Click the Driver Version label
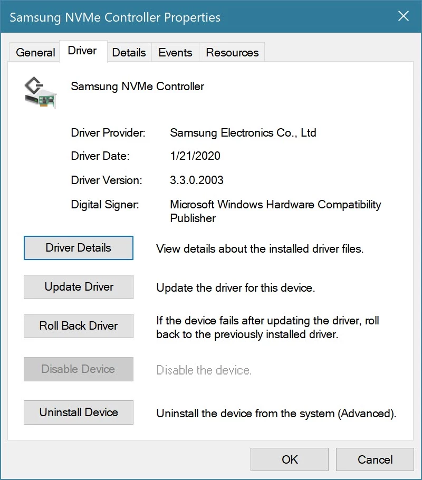The height and width of the screenshot is (480, 422). click(107, 180)
